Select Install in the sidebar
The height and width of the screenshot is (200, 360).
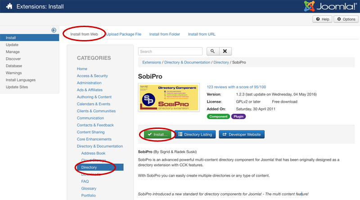tap(29, 37)
